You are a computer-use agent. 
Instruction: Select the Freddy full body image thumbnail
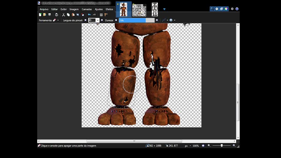(x=124, y=10)
